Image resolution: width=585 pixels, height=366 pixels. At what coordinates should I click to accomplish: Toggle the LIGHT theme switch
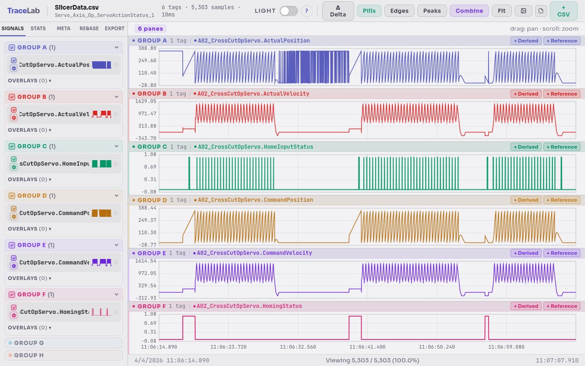click(x=289, y=11)
